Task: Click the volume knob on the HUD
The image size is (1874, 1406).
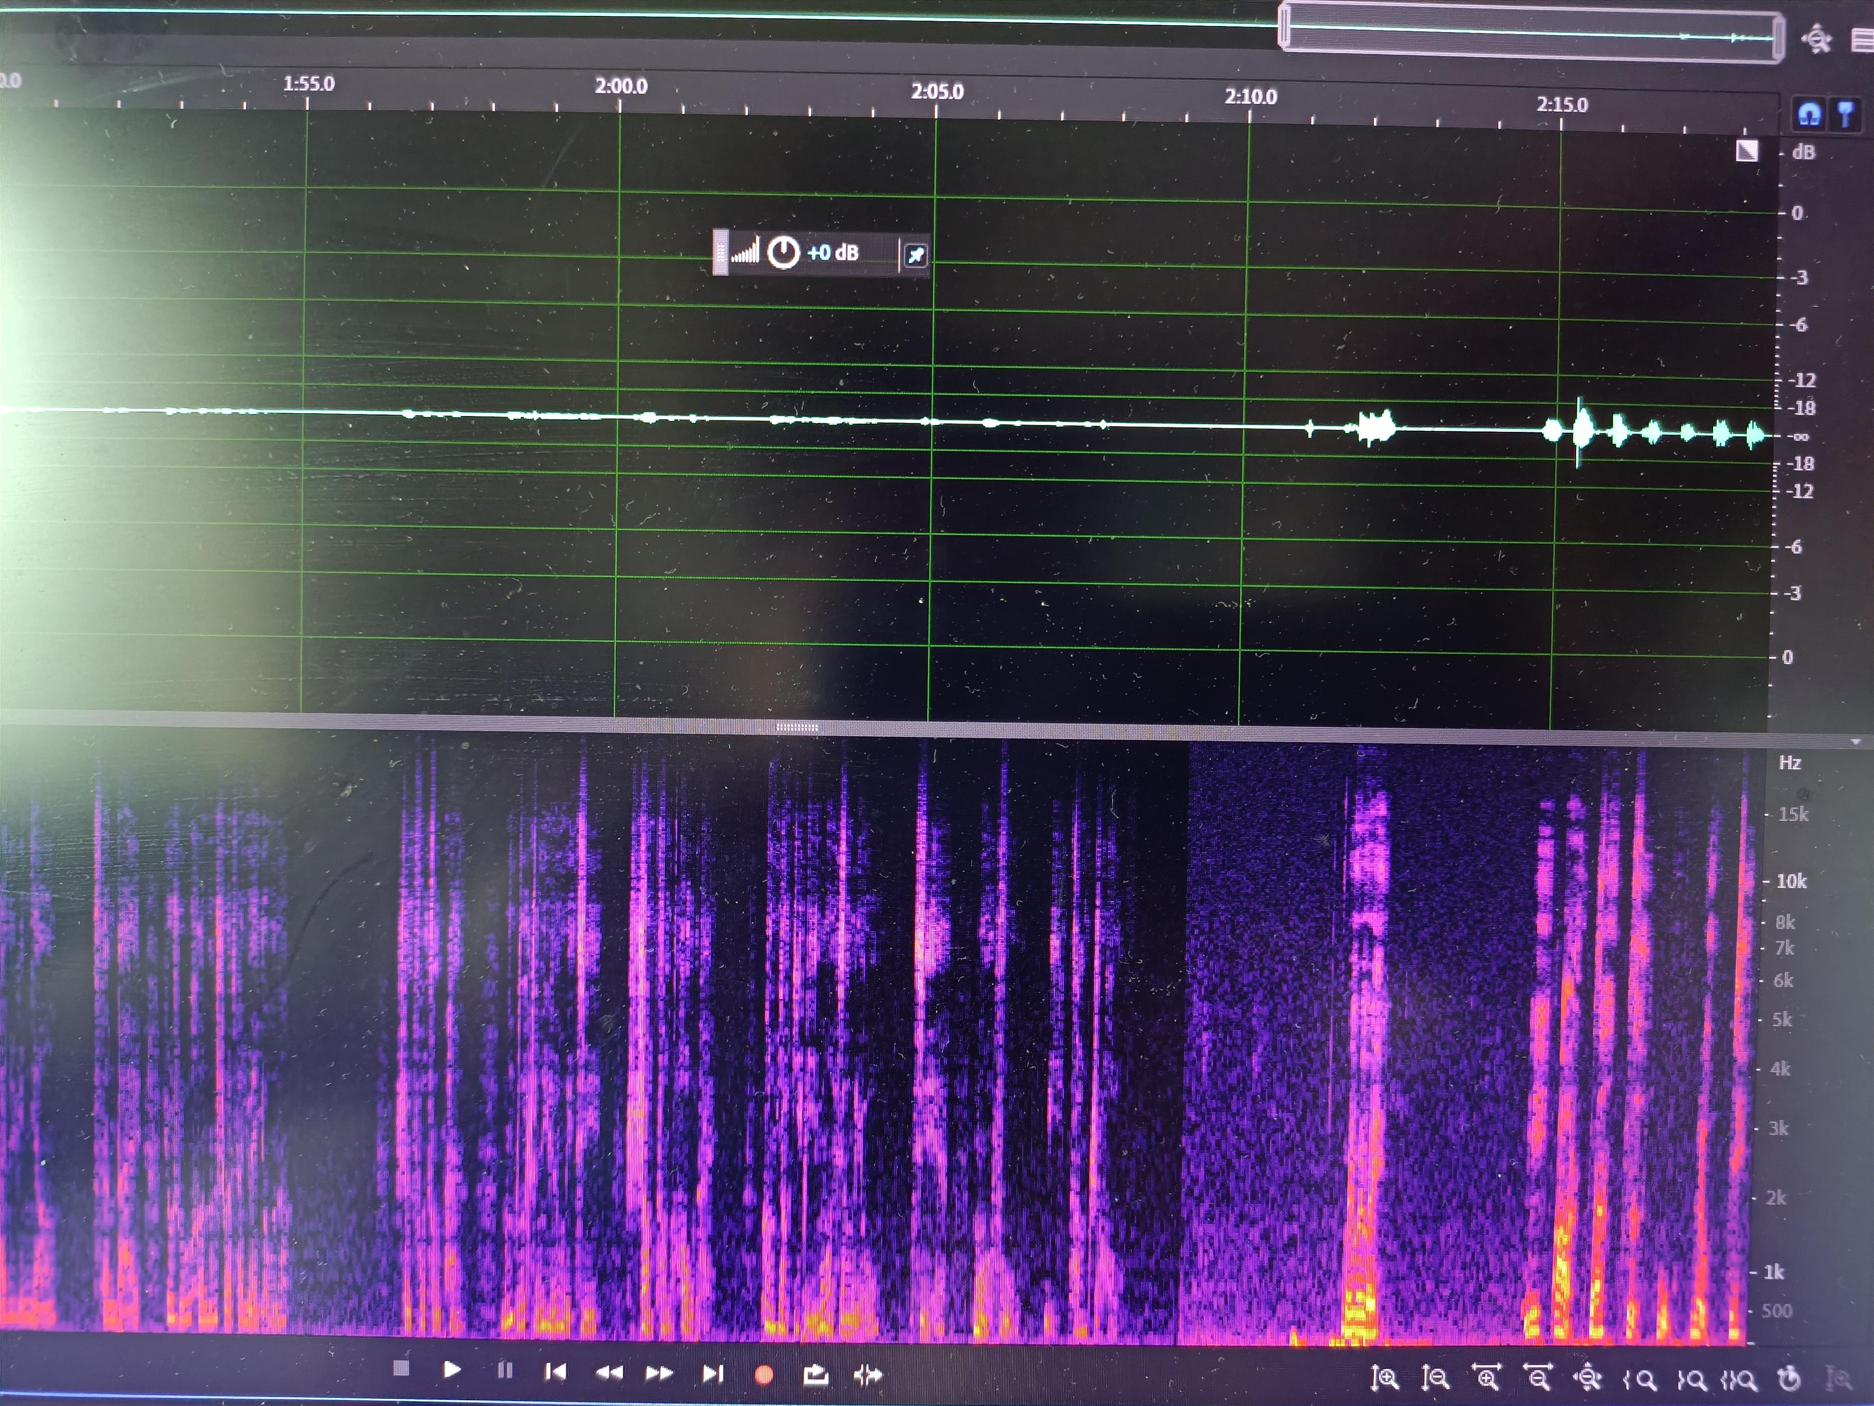Action: pos(783,253)
